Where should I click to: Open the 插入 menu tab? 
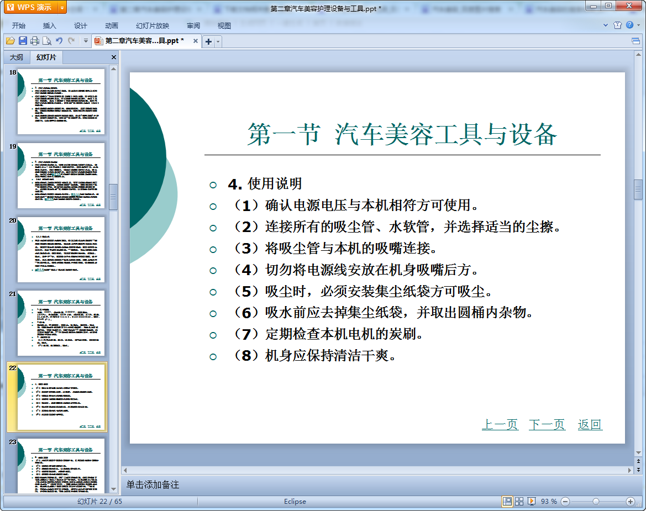(50, 25)
